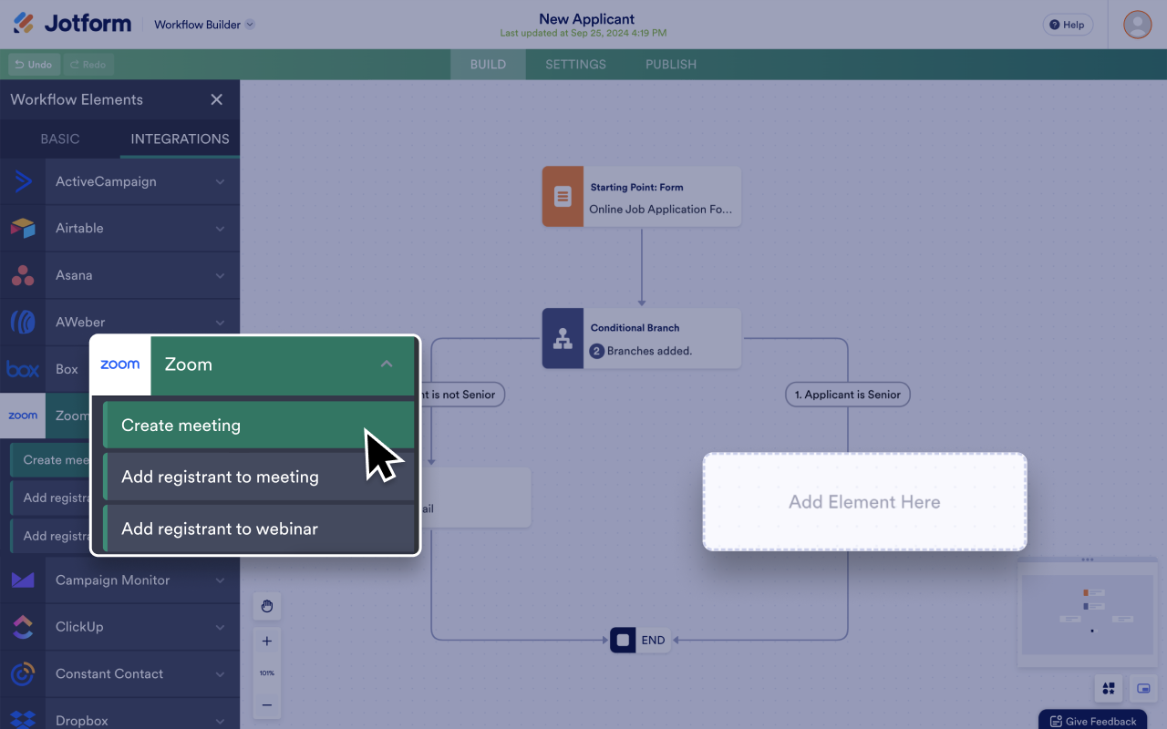Click the AWeber logo icon
The width and height of the screenshot is (1167, 729).
click(23, 322)
